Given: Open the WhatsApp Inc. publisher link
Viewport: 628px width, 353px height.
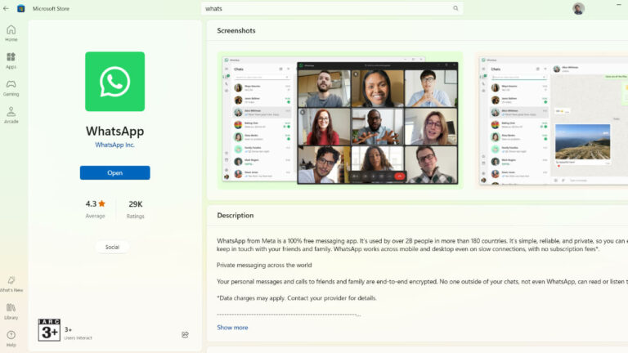Looking at the screenshot, I should [115, 145].
